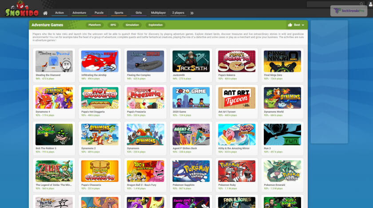Viewport: 373px width, 208px height.
Task: Open Fleeing the Complex thumbnail
Action: point(145,61)
